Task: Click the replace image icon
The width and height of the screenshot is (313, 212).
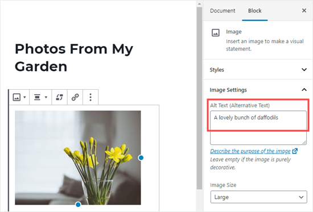Action: point(59,97)
